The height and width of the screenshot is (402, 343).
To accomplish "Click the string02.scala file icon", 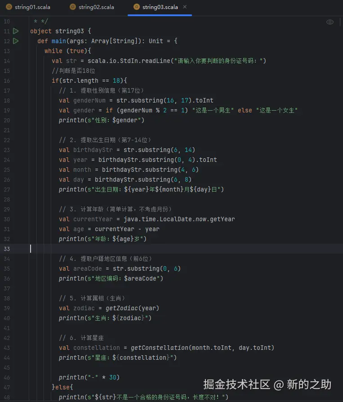I will click(73, 7).
